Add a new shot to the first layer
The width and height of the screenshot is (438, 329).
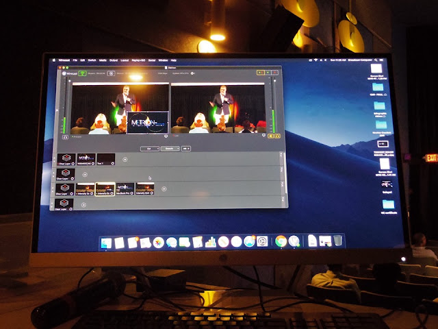125,160
